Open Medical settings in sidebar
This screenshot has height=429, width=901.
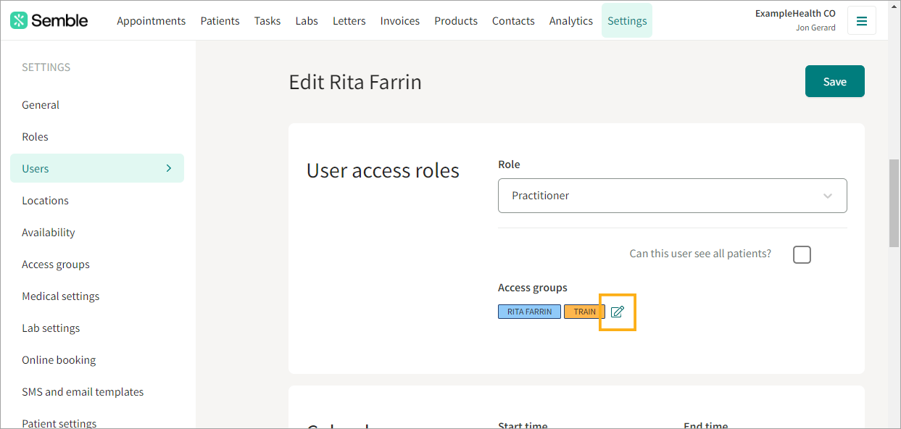tap(61, 296)
